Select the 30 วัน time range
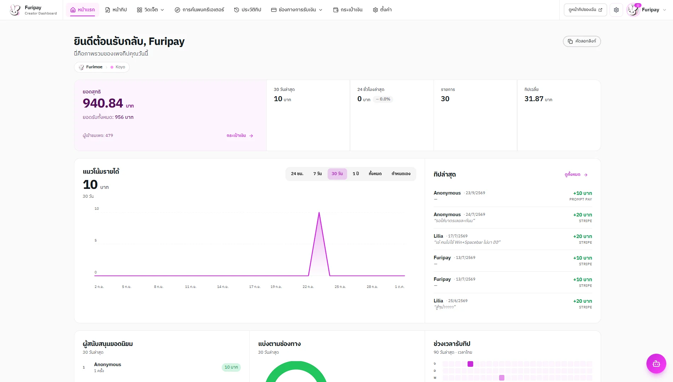The width and height of the screenshot is (673, 382). (337, 174)
